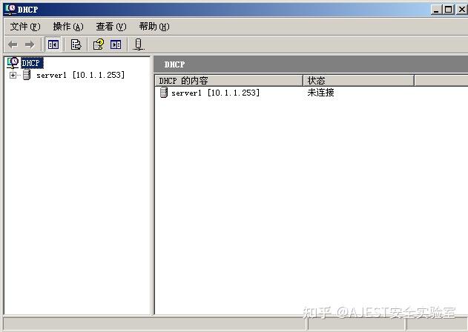Select server1 entry in the contents list

coord(215,93)
